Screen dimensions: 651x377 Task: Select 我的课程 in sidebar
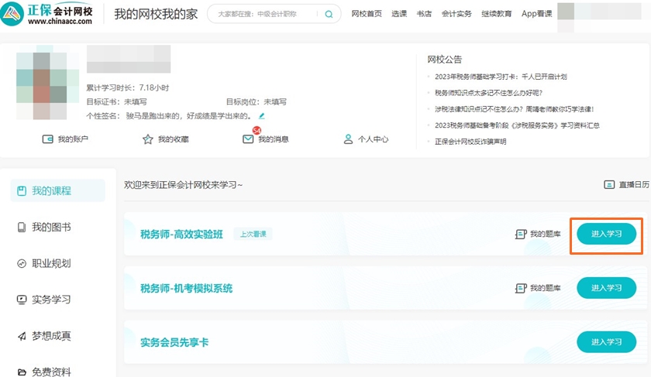(57, 190)
